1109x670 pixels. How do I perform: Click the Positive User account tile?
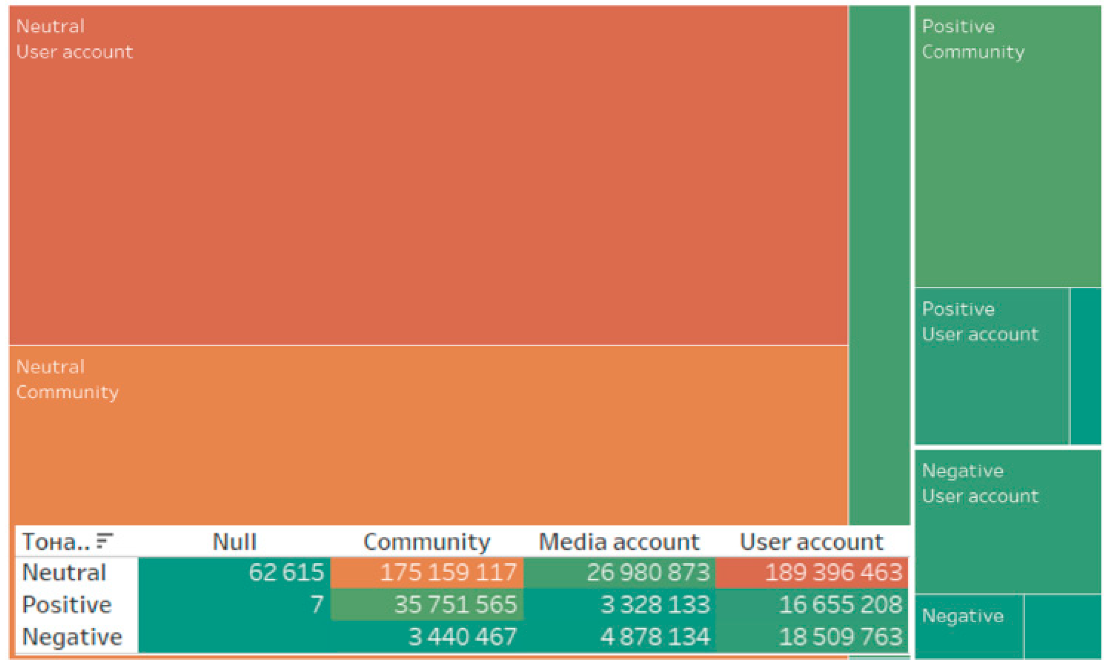[x=992, y=366]
